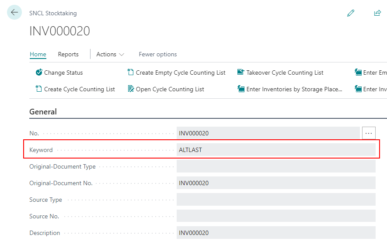Click the Create Empty Cycle Counting List icon
Screen dimensions: 387x245
point(130,72)
